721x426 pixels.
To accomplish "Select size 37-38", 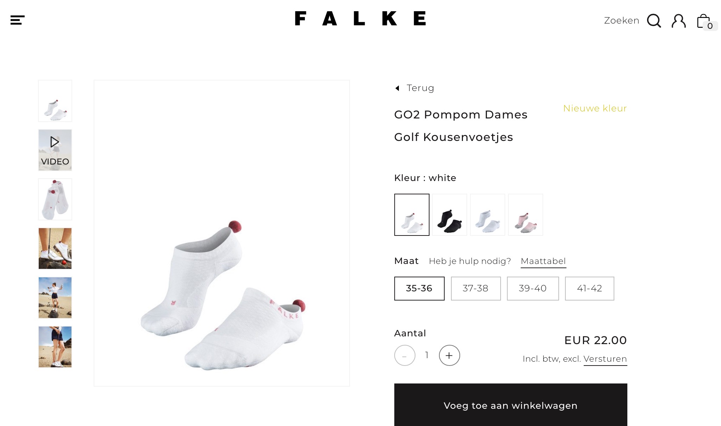I will [x=476, y=289].
